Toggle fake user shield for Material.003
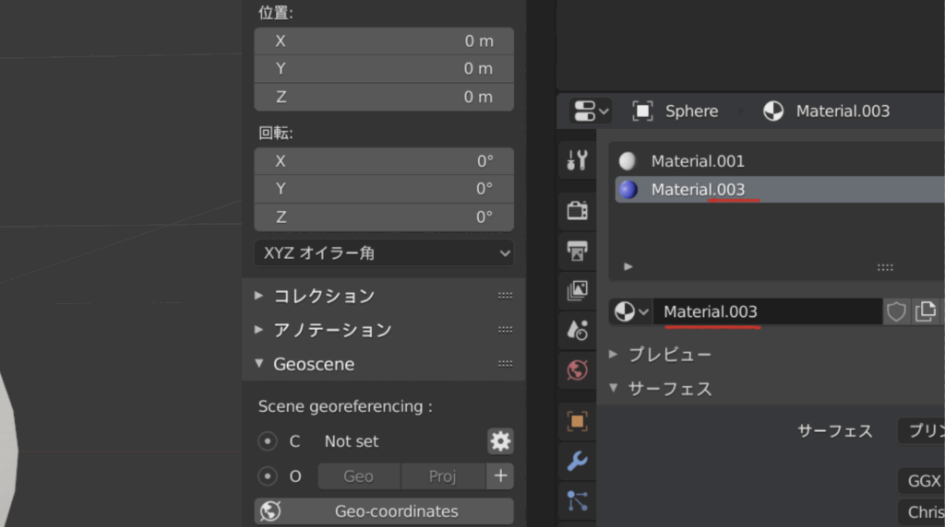 [896, 311]
